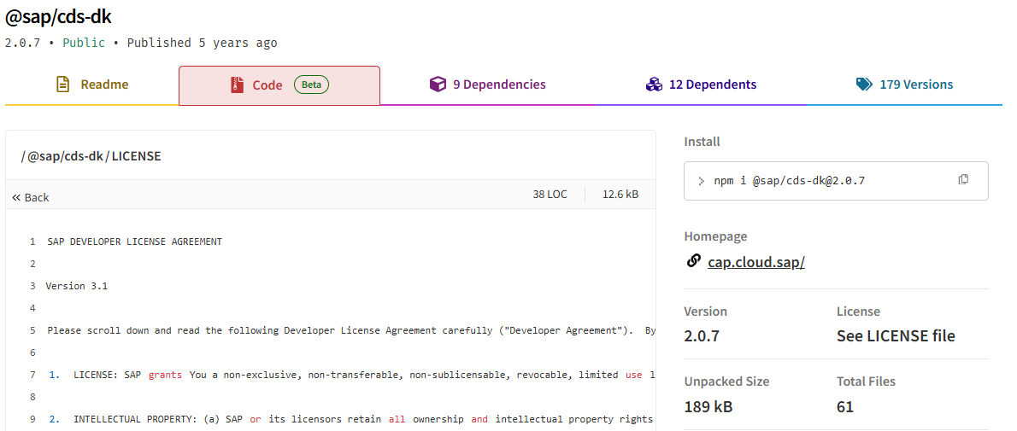Open the 179 Versions tab
This screenshot has height=431, width=1017.
904,84
